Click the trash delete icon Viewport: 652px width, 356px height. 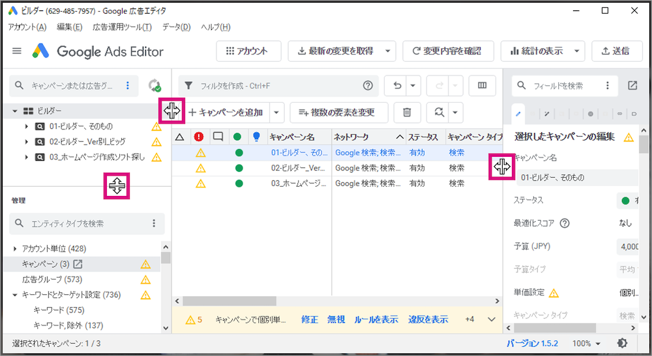pos(407,113)
